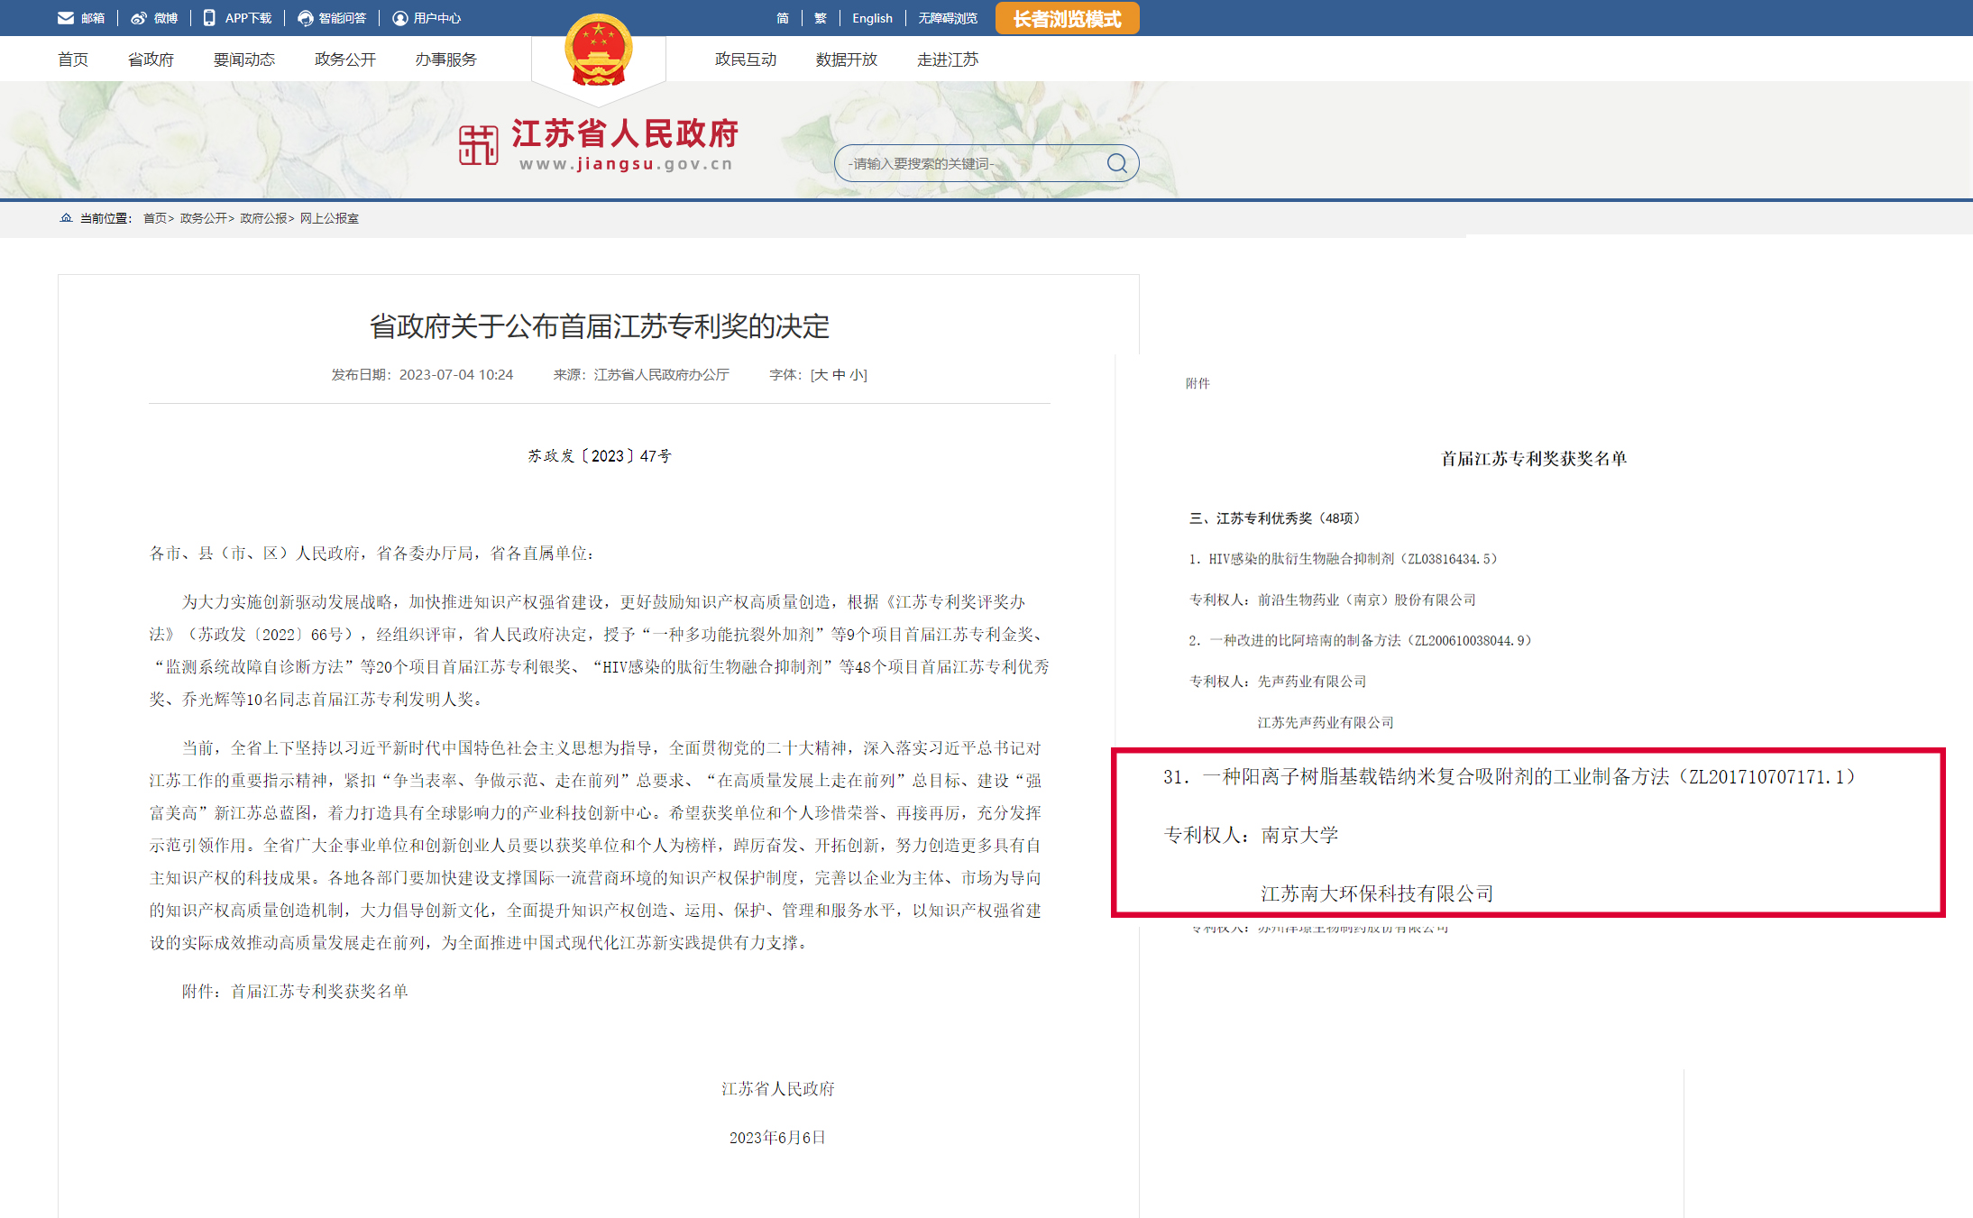Click the mail envelope icon
The width and height of the screenshot is (1973, 1218).
[x=66, y=18]
